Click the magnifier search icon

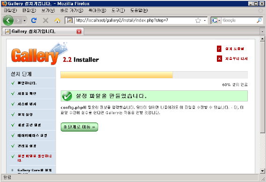(259, 21)
